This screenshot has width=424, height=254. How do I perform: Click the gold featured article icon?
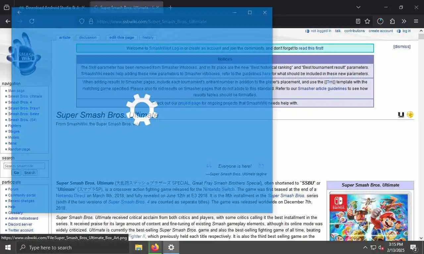coord(410,114)
